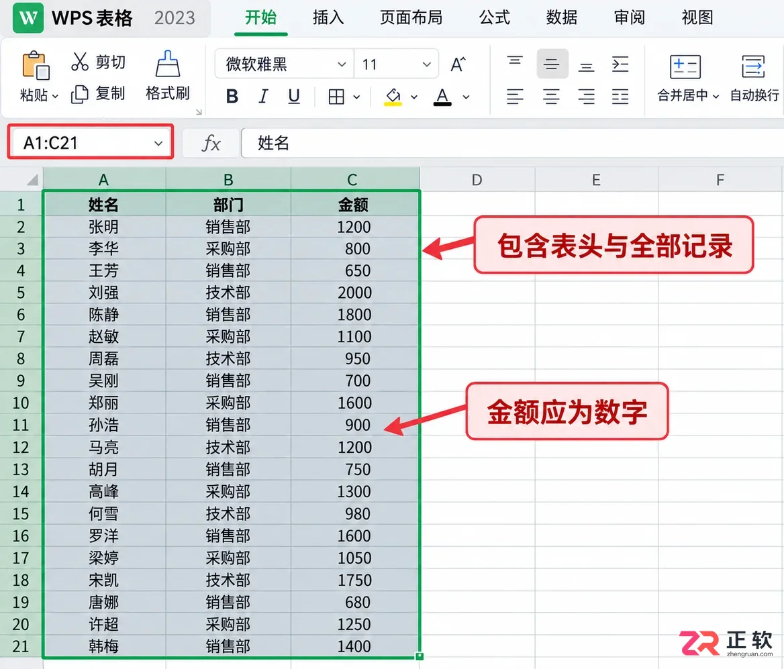Click the WPS green logo icon
The image size is (784, 669).
click(x=28, y=18)
